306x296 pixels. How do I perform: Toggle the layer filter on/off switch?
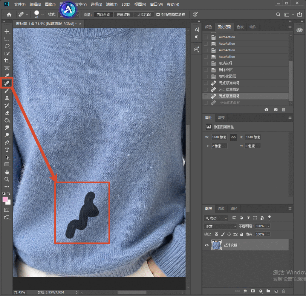(269, 218)
